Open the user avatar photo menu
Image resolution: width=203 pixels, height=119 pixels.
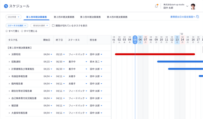[193, 6]
